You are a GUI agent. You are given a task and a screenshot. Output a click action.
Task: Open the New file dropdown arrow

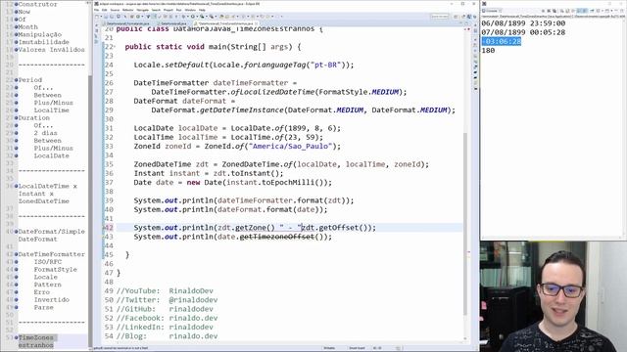coord(101,17)
